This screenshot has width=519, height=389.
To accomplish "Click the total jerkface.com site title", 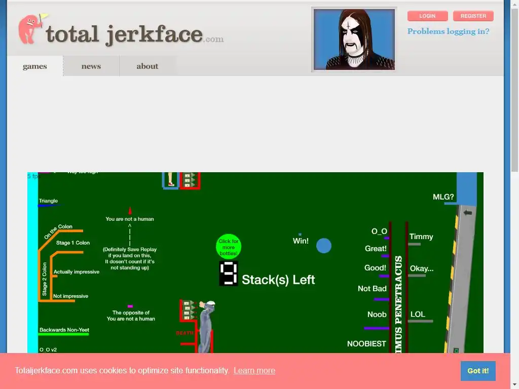I will (134, 35).
